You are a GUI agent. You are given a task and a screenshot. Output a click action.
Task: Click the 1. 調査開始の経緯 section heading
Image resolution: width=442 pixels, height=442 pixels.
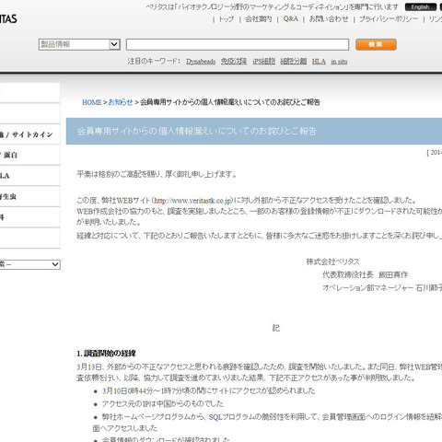click(106, 354)
